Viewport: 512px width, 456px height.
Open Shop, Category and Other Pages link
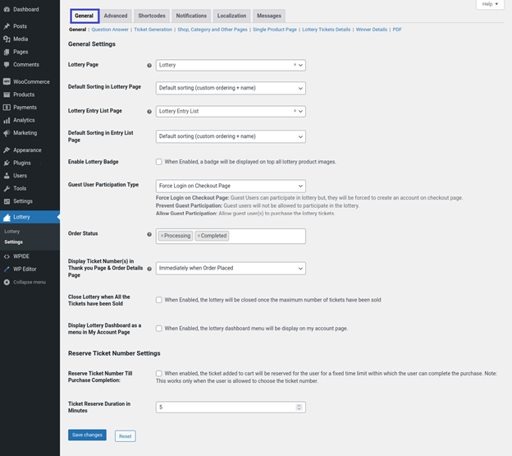pos(213,30)
